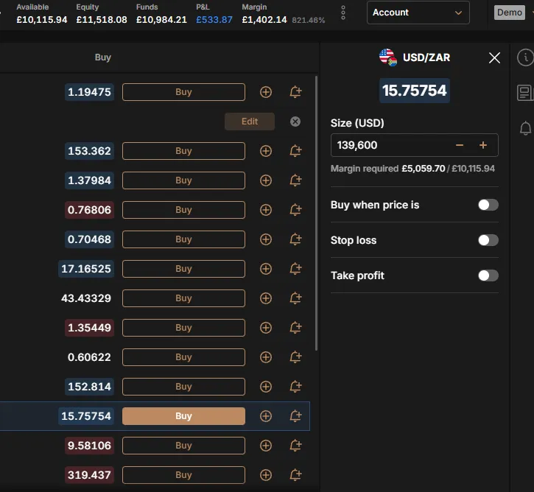The height and width of the screenshot is (492, 534).
Task: Open the Account dropdown
Action: 418,13
